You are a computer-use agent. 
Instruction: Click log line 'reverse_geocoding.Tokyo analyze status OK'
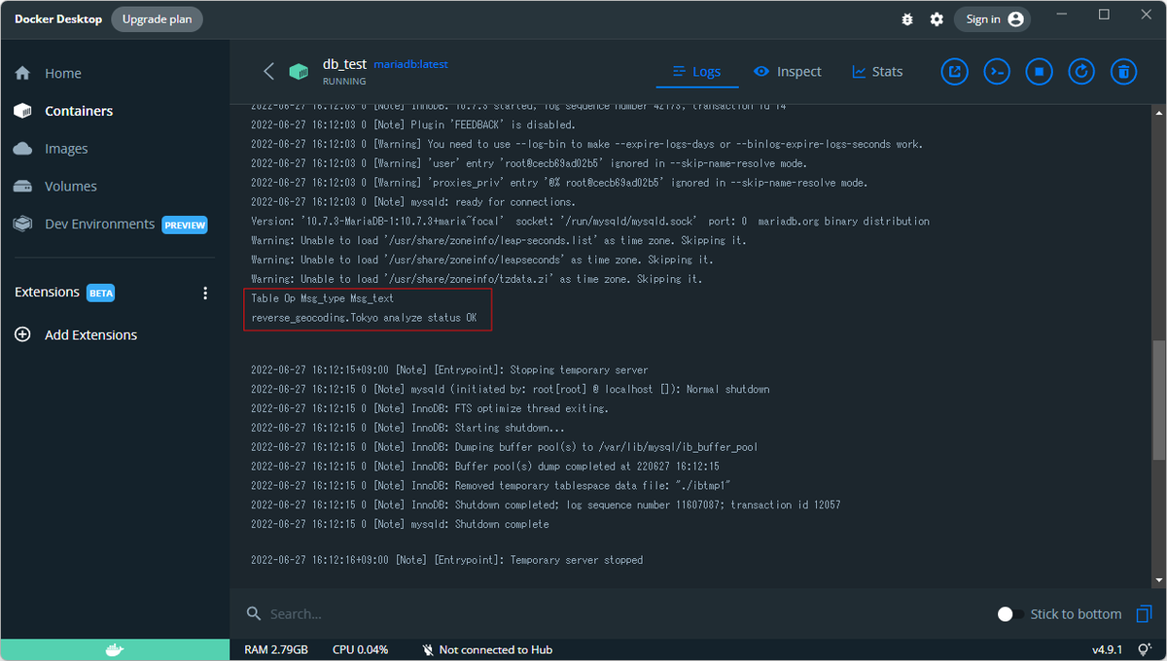364,318
